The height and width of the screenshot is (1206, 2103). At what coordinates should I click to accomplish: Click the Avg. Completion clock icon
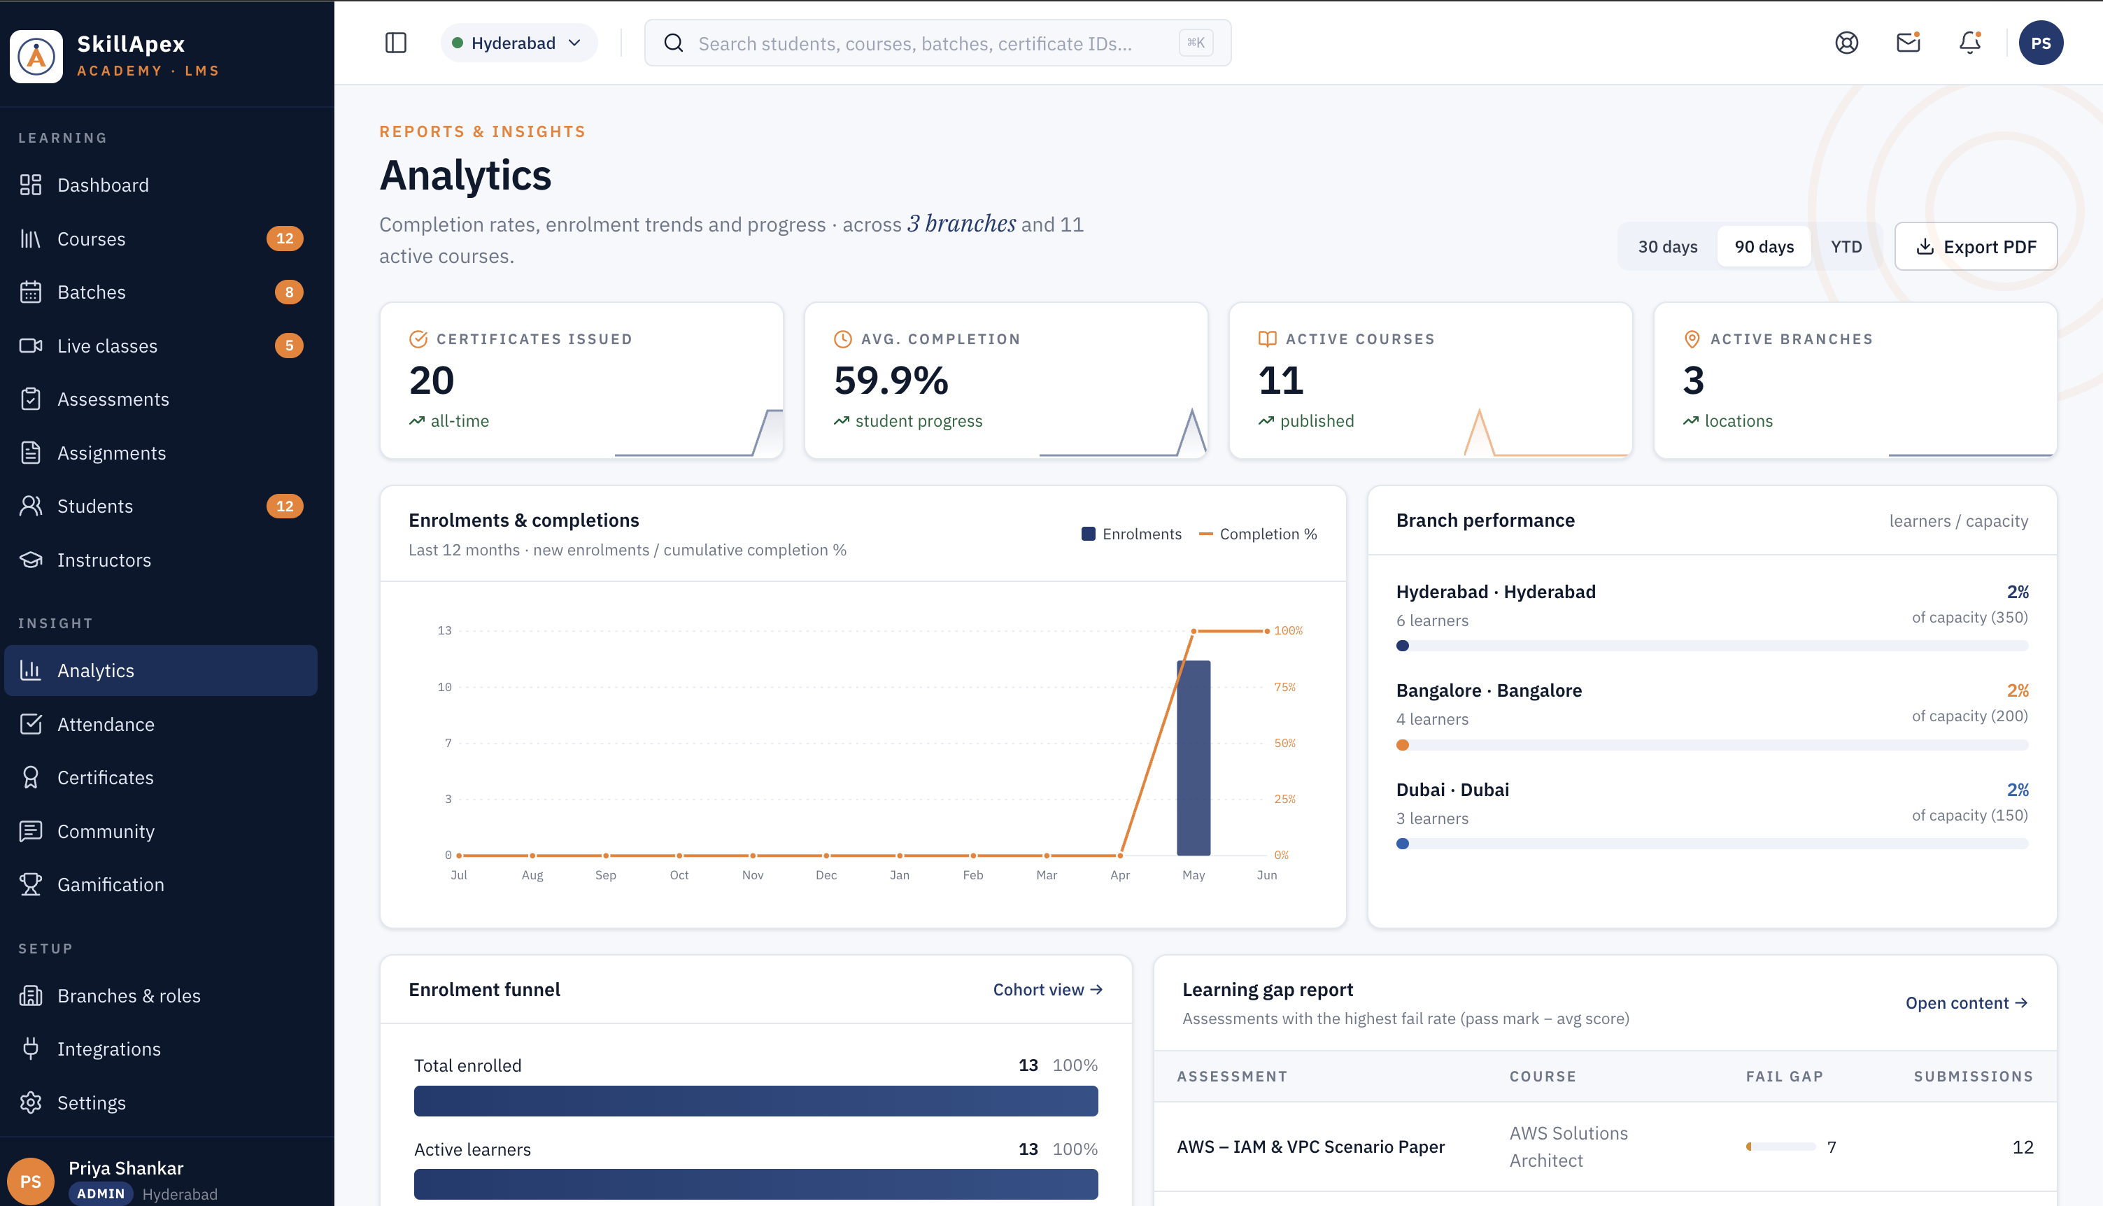tap(842, 339)
